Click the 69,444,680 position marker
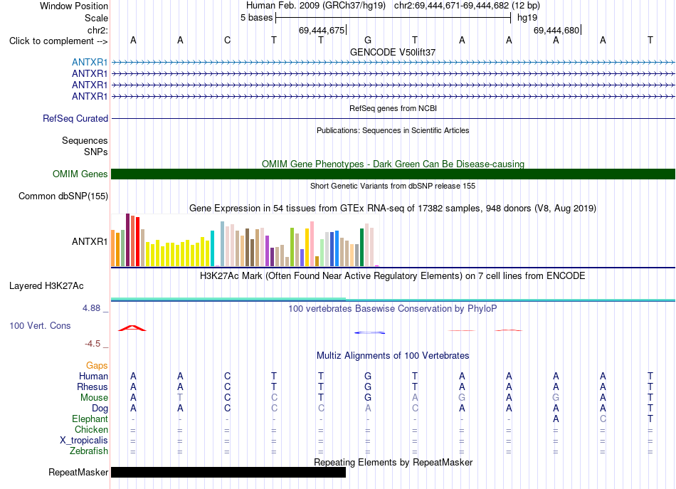The height and width of the screenshot is (489, 676). click(556, 30)
